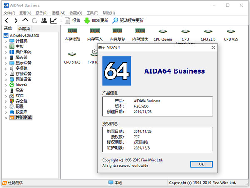Select the 多媒体 multimedia tree item
Image resolution: width=250 pixels, height=188 pixels.
18,69
